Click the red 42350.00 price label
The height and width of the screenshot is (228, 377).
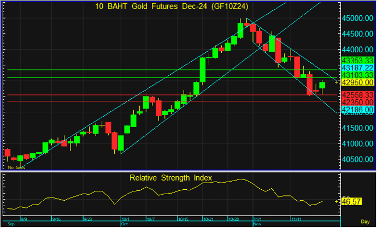(x=357, y=102)
